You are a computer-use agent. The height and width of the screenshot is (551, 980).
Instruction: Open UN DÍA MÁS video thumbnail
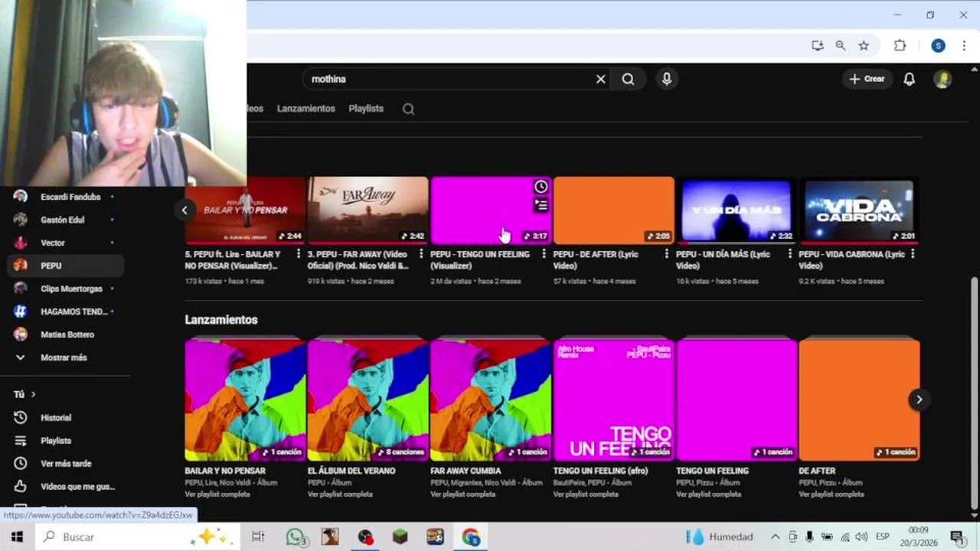click(x=736, y=210)
